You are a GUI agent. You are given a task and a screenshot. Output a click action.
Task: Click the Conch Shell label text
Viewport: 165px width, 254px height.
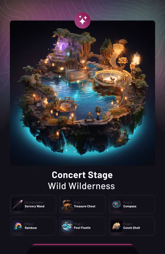click(x=132, y=228)
